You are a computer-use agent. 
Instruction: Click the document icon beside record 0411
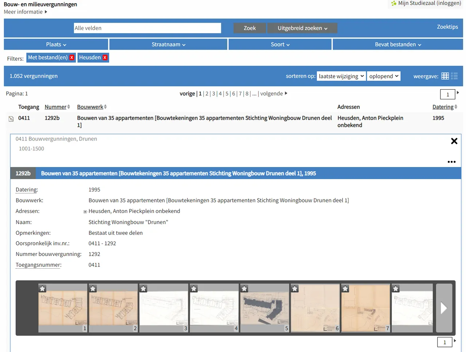point(11,119)
